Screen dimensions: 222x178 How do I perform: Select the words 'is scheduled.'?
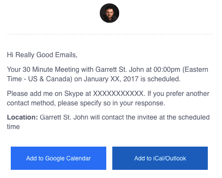coord(160,79)
